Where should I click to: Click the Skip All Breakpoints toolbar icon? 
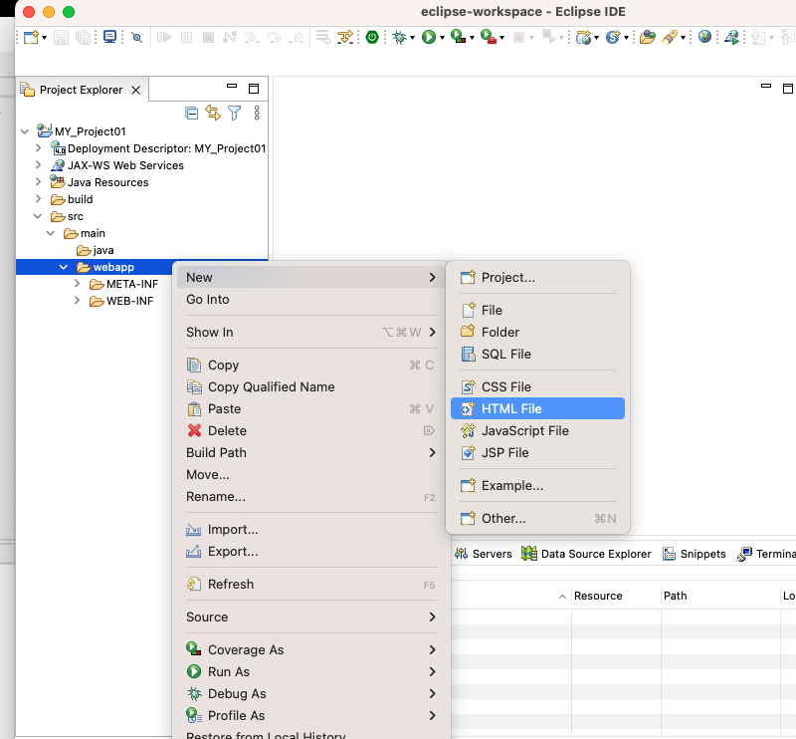pos(136,37)
